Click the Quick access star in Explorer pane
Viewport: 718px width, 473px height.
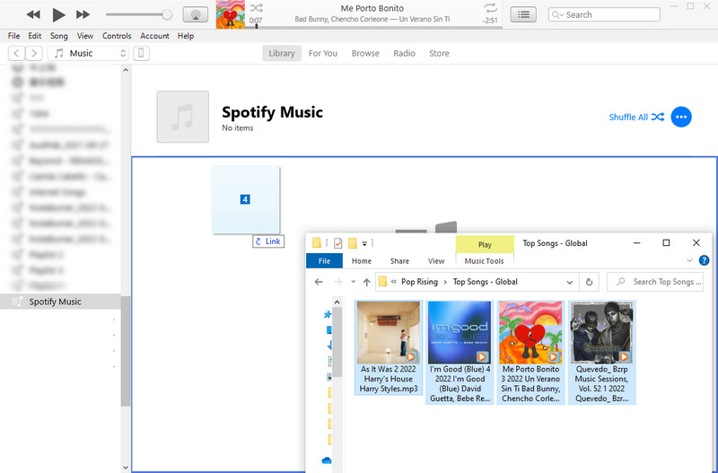(x=328, y=314)
